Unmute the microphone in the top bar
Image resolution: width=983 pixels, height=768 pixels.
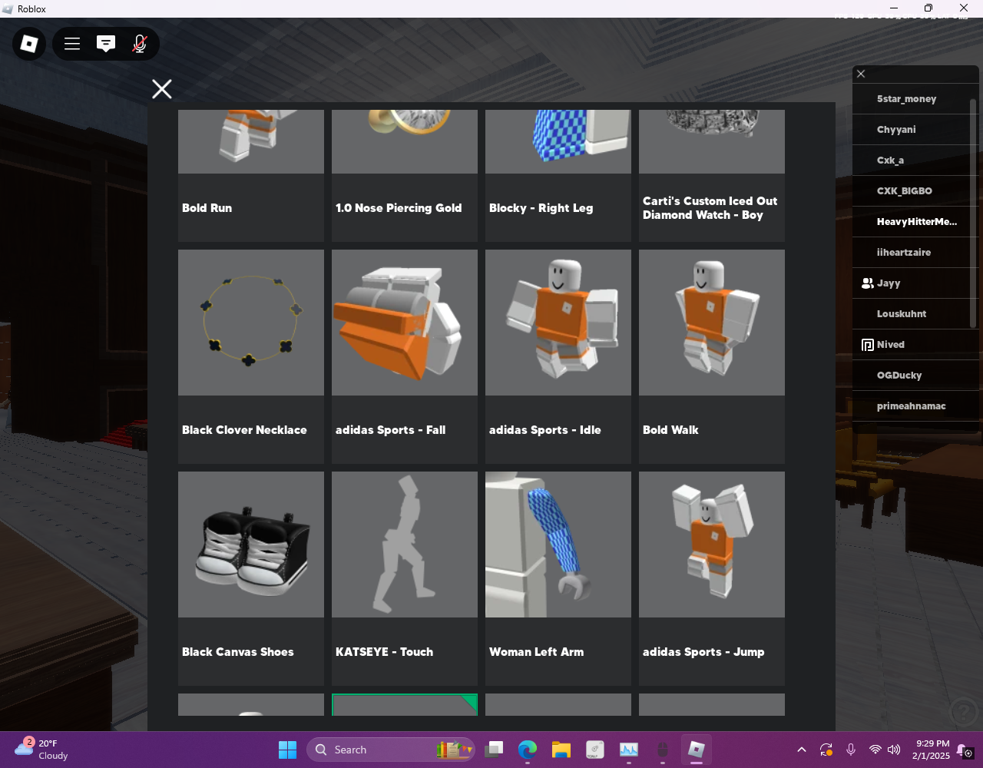pos(140,44)
